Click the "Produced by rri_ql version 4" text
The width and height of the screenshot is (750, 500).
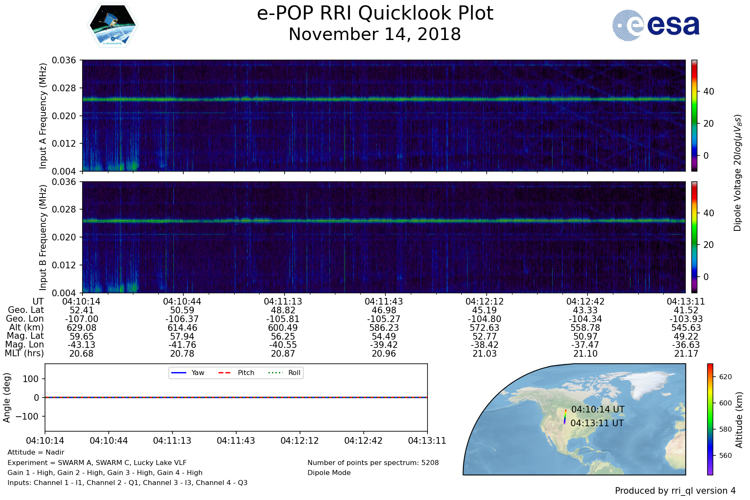coord(675,491)
